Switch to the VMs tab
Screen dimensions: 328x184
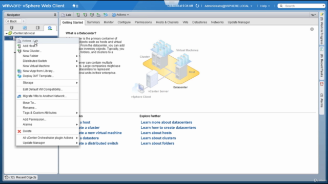click(x=186, y=22)
